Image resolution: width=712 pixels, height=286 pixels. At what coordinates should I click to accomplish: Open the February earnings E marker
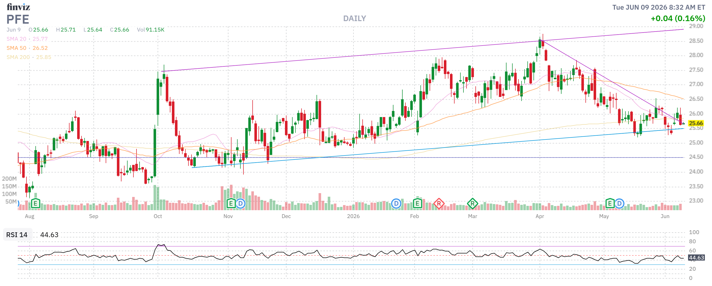click(x=417, y=204)
